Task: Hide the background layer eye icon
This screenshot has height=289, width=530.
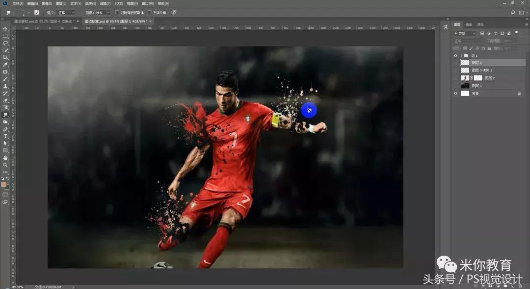Action: point(455,94)
